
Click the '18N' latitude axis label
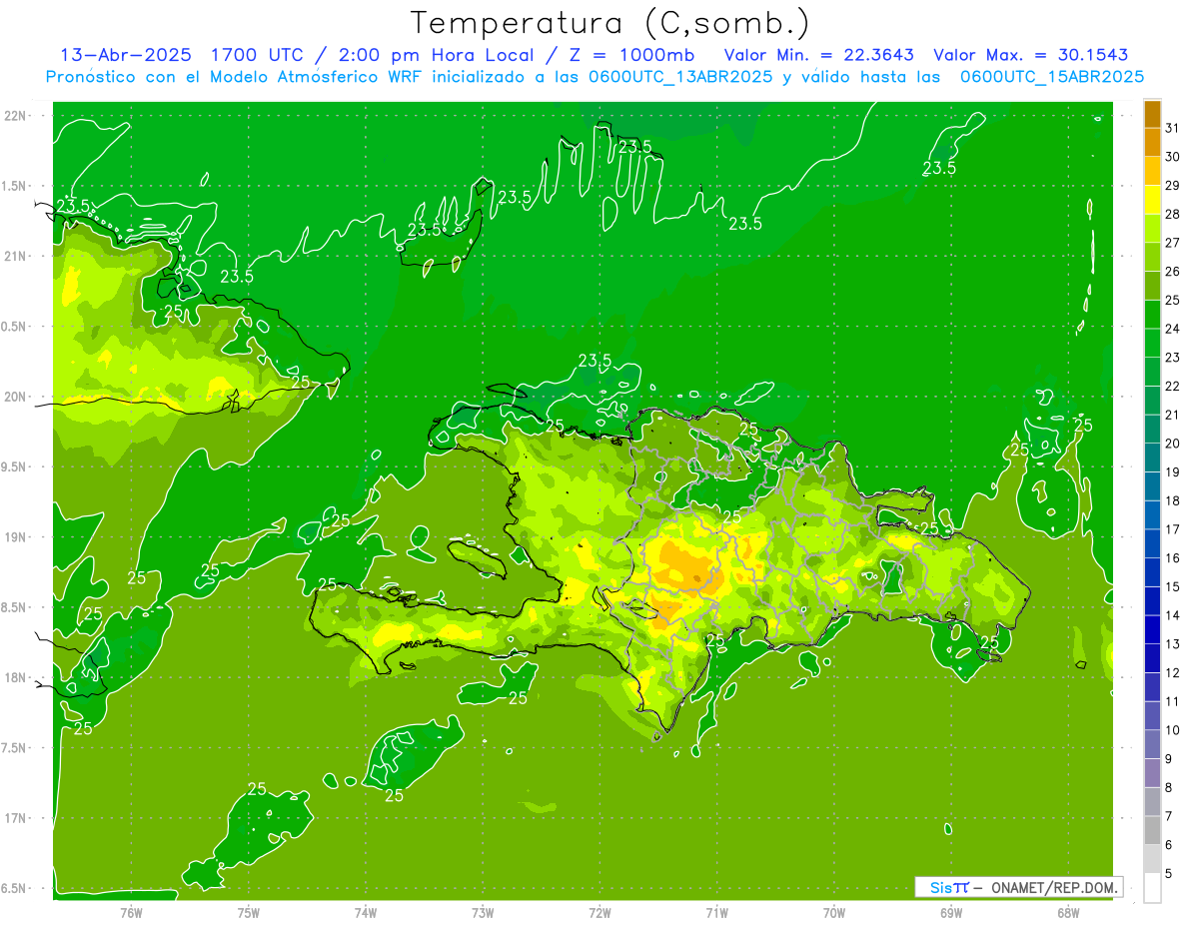tap(16, 677)
